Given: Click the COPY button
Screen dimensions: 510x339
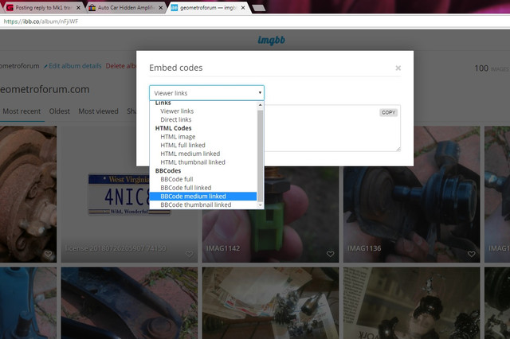Looking at the screenshot, I should click(388, 112).
